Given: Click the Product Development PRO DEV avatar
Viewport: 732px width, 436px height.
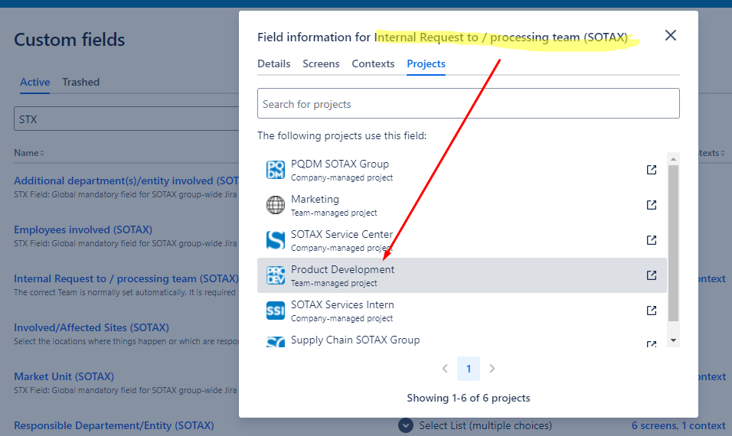Looking at the screenshot, I should [x=276, y=275].
